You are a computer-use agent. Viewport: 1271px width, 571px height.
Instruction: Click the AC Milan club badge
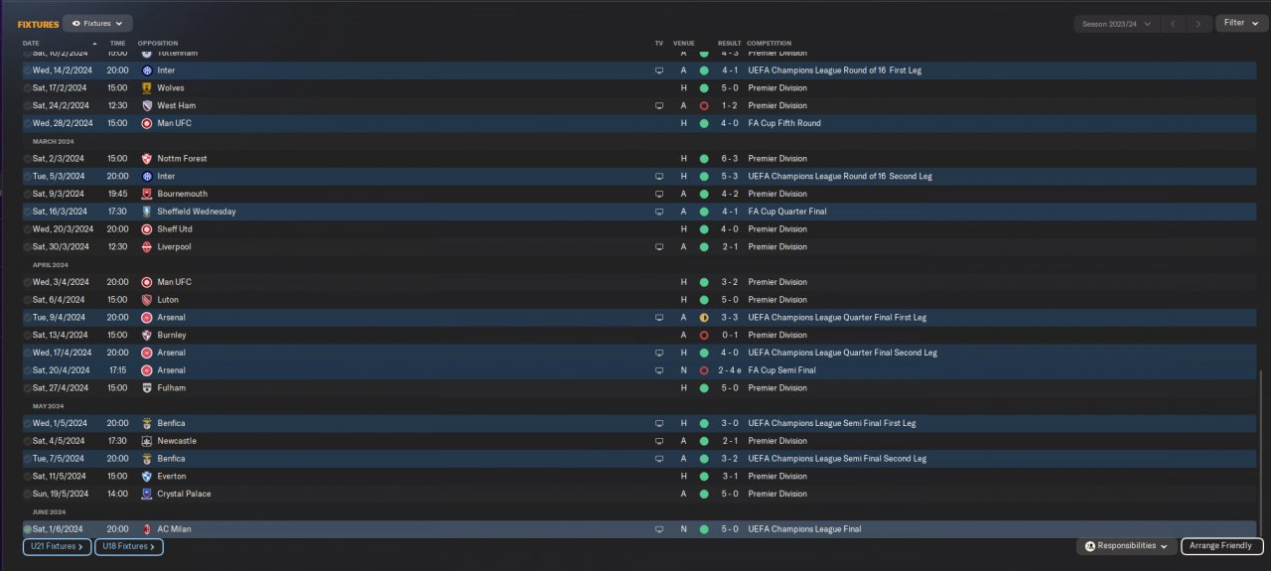147,529
